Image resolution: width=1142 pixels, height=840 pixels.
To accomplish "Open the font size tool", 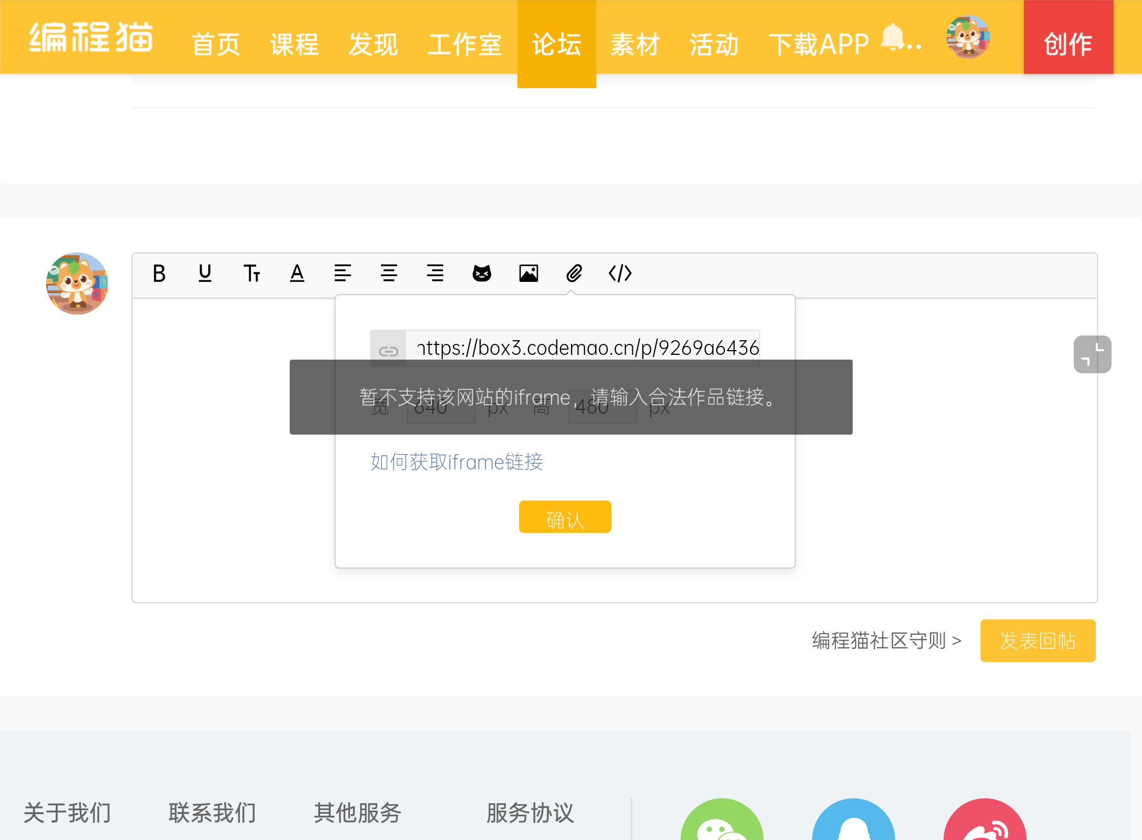I will coord(251,274).
